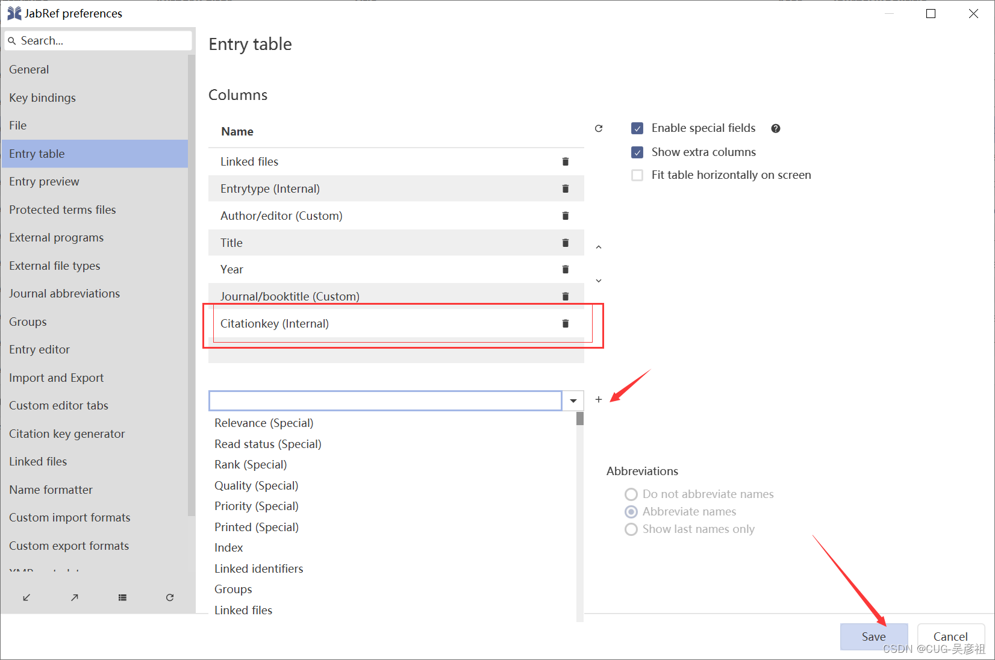This screenshot has height=660, width=995.
Task: Show all preferences list icon
Action: coord(122,597)
